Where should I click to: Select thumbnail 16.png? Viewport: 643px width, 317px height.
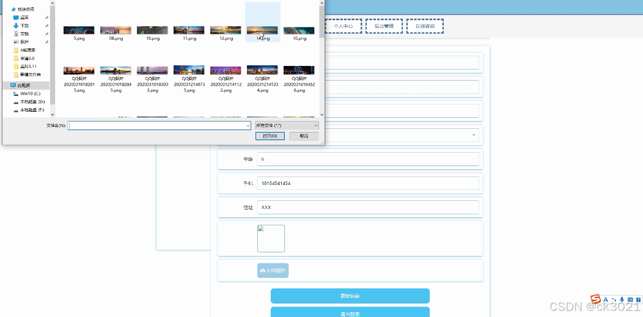[299, 33]
